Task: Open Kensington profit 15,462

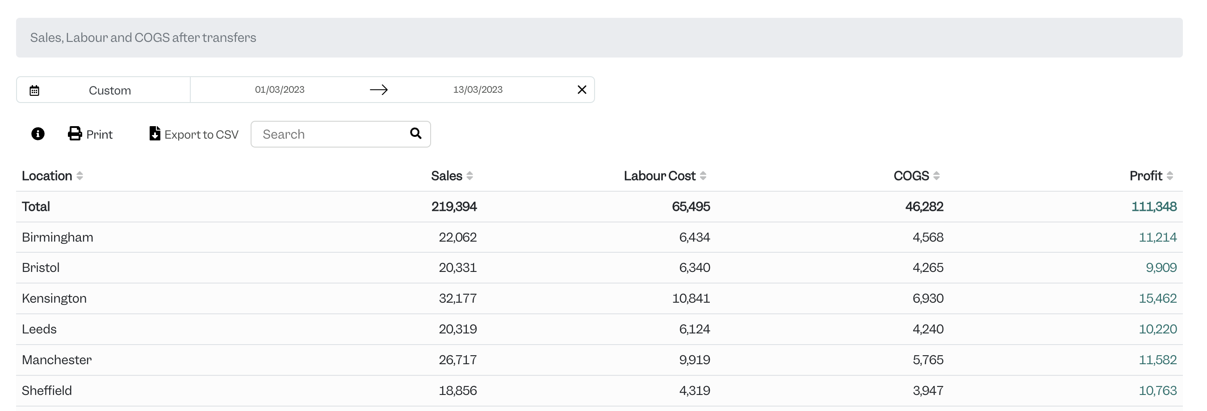Action: pyautogui.click(x=1157, y=299)
